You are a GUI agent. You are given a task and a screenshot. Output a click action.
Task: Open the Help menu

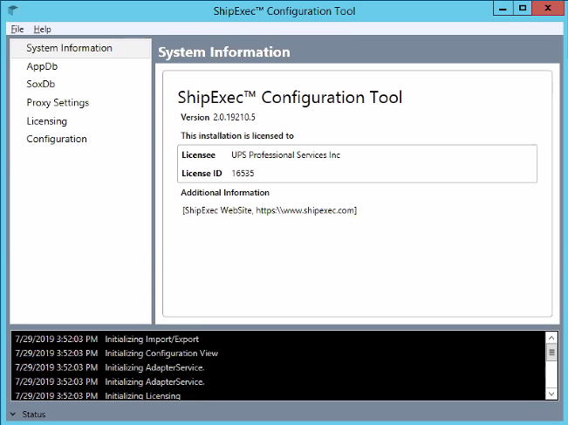[42, 29]
